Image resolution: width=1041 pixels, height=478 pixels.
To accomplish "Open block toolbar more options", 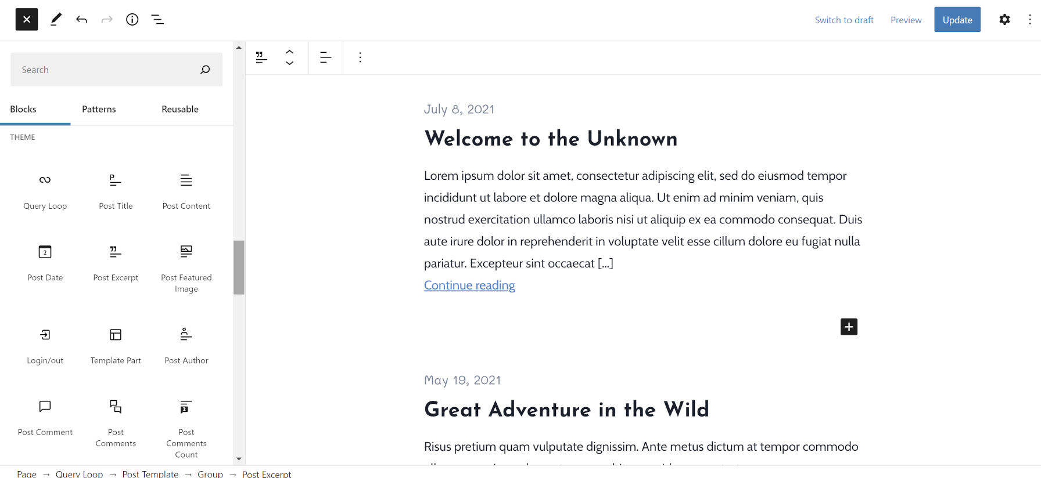I will 360,57.
